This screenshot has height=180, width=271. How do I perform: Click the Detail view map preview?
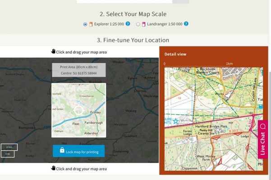214,119
